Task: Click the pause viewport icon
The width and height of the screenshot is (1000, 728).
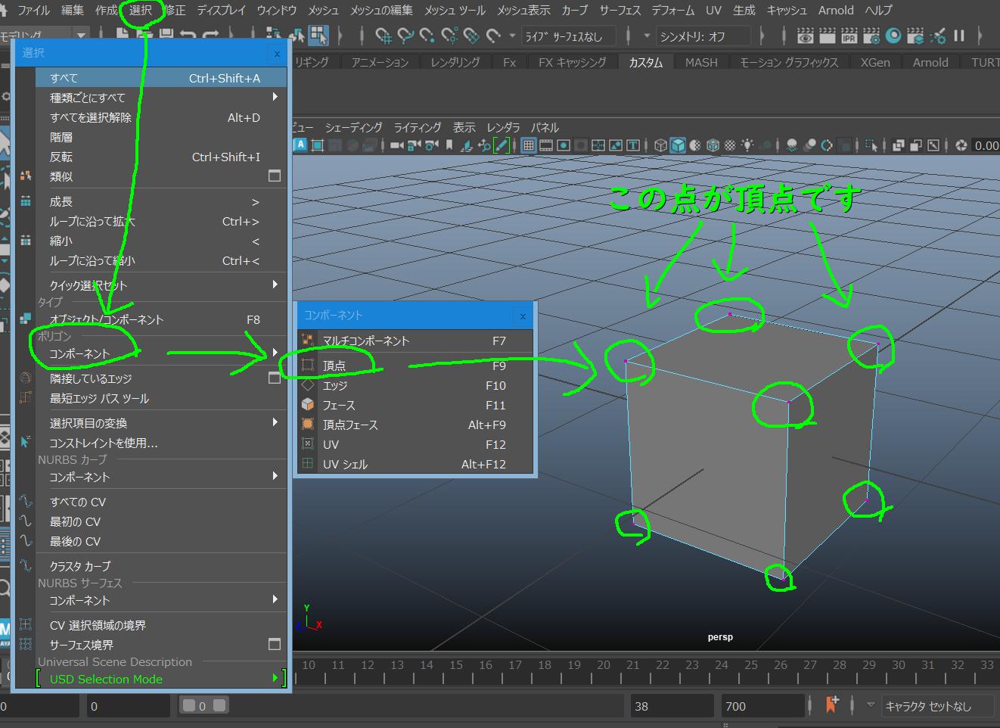Action: pos(960,36)
